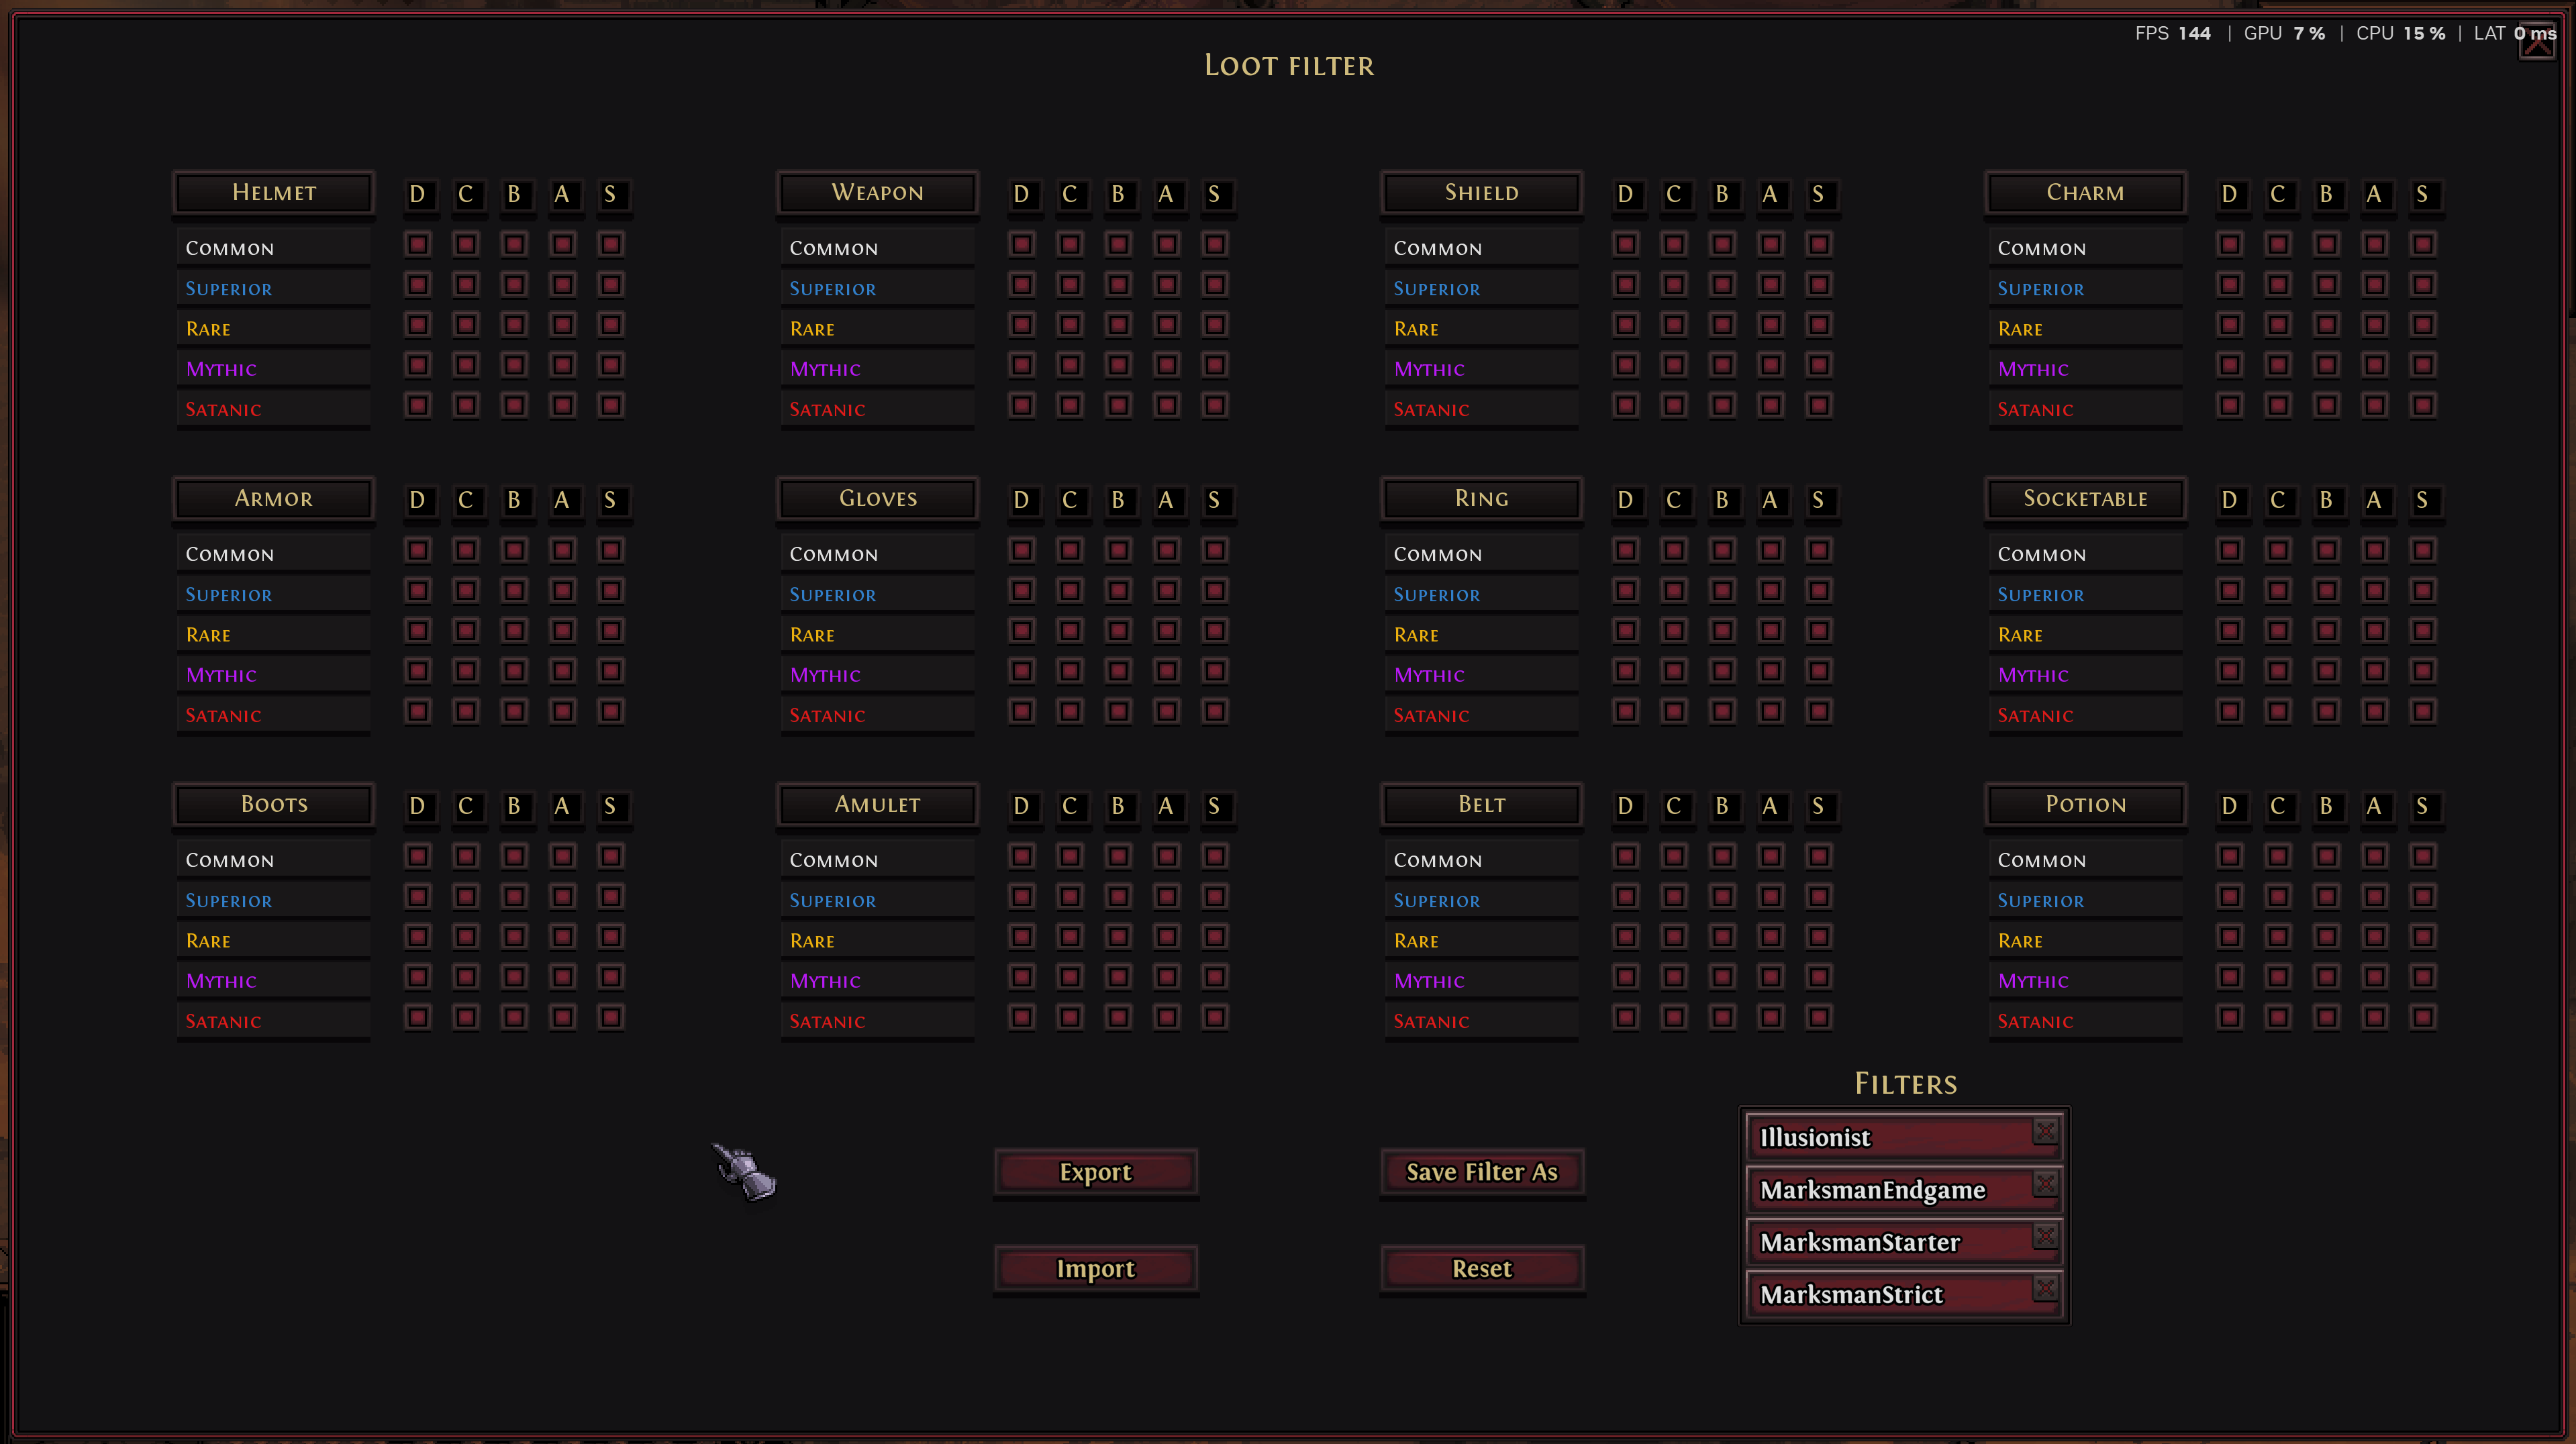The image size is (2576, 1444).
Task: Select the Gloves Rare rarity row label
Action: pyautogui.click(x=878, y=635)
